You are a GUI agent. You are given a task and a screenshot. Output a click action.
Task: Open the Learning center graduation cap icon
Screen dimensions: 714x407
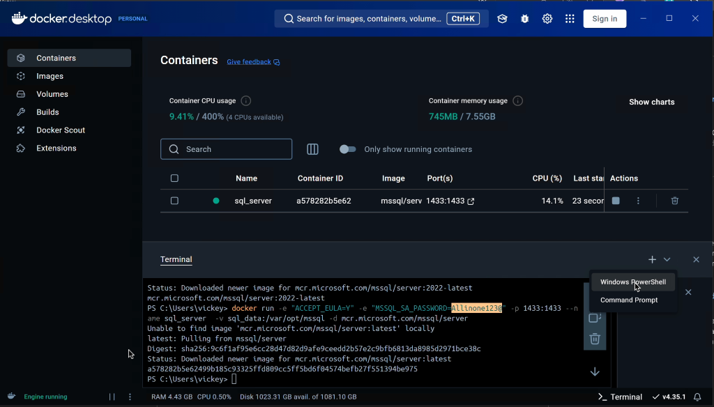[x=502, y=19]
